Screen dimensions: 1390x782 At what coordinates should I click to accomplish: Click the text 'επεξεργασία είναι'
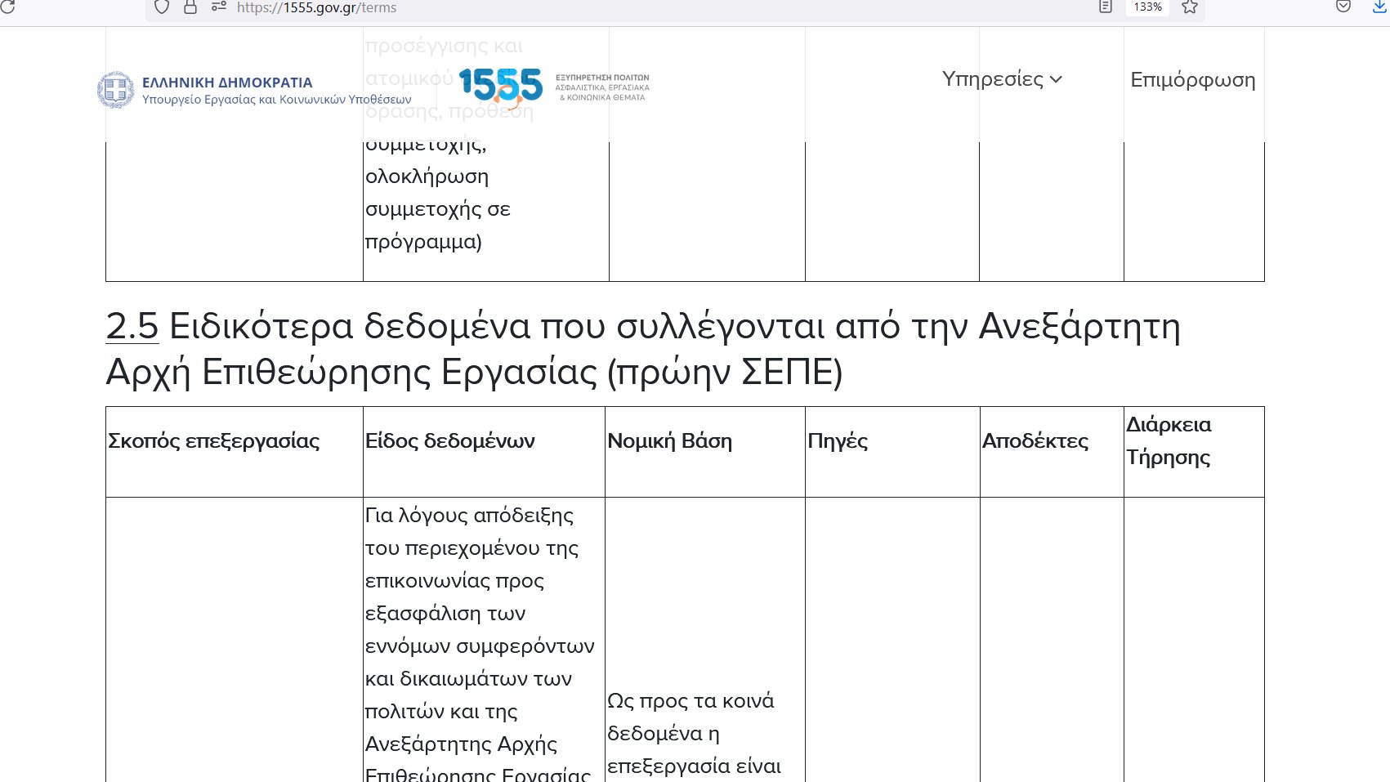[694, 766]
